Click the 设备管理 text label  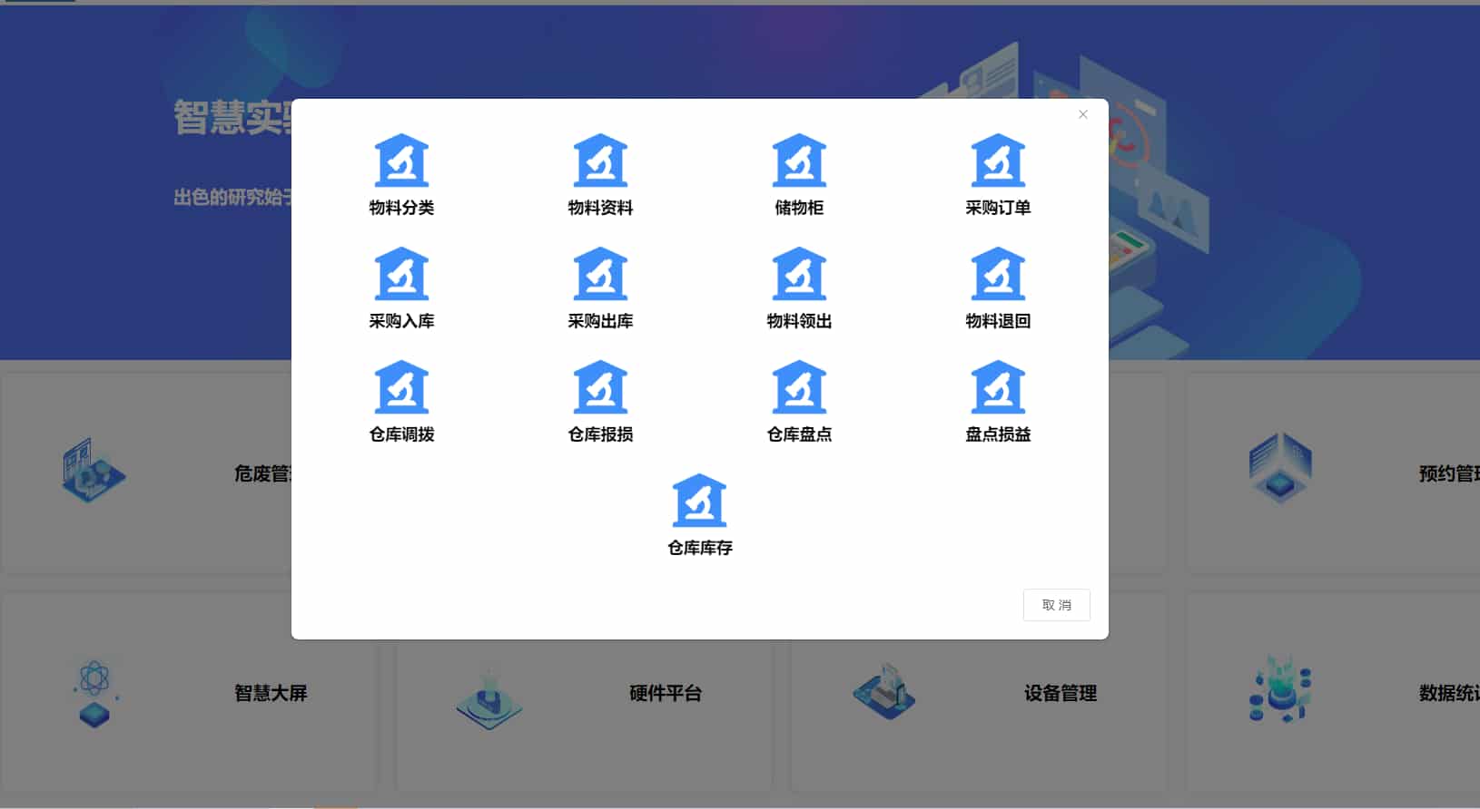[x=1061, y=693]
